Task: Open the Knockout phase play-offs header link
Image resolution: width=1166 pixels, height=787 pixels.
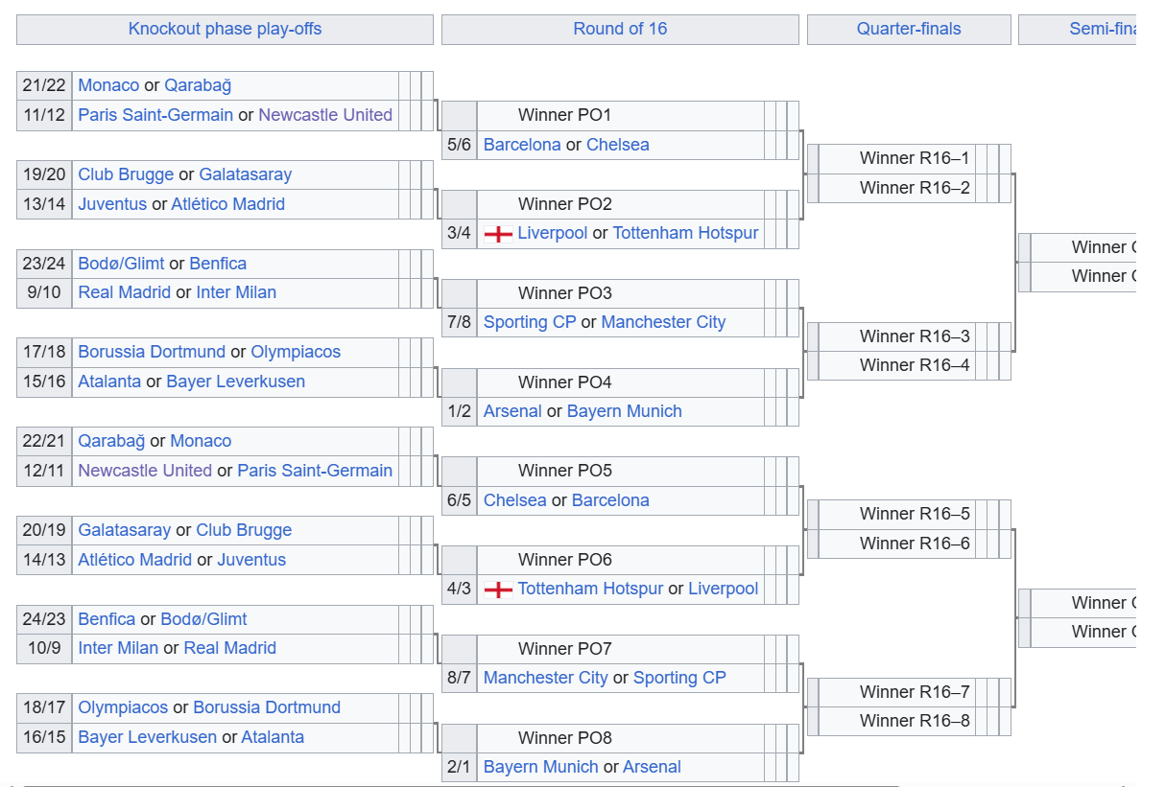Action: (225, 29)
